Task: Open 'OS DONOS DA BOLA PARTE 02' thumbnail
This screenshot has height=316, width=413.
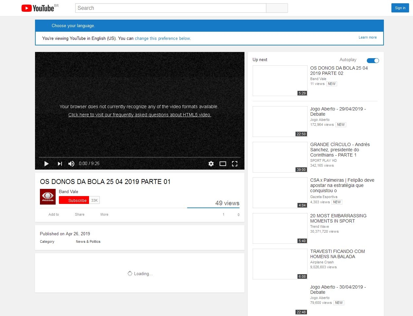Action: tap(280, 81)
